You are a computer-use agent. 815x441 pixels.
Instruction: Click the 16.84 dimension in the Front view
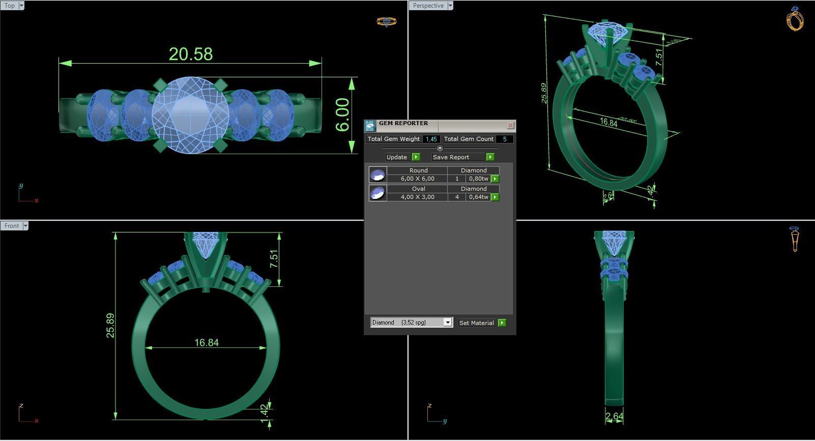[x=207, y=343]
